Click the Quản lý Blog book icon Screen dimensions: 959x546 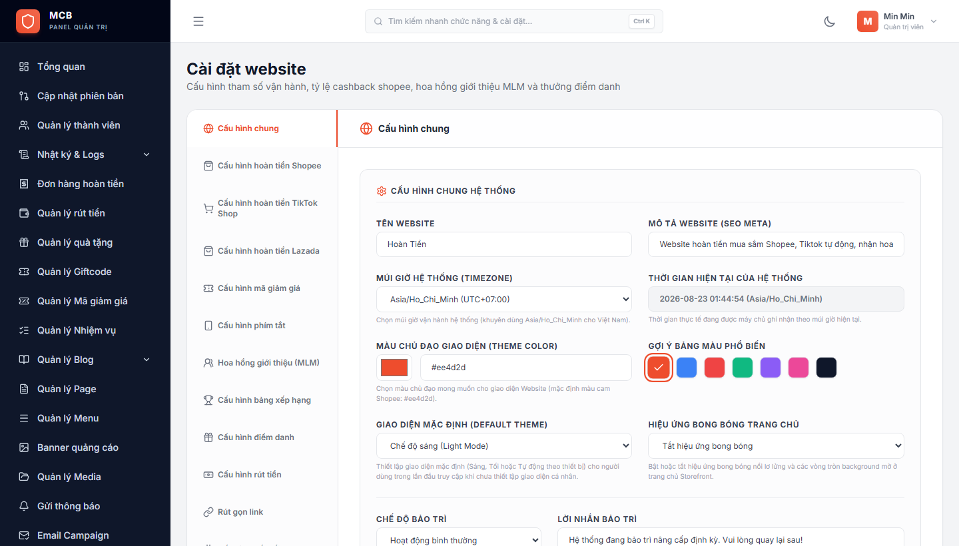24,360
